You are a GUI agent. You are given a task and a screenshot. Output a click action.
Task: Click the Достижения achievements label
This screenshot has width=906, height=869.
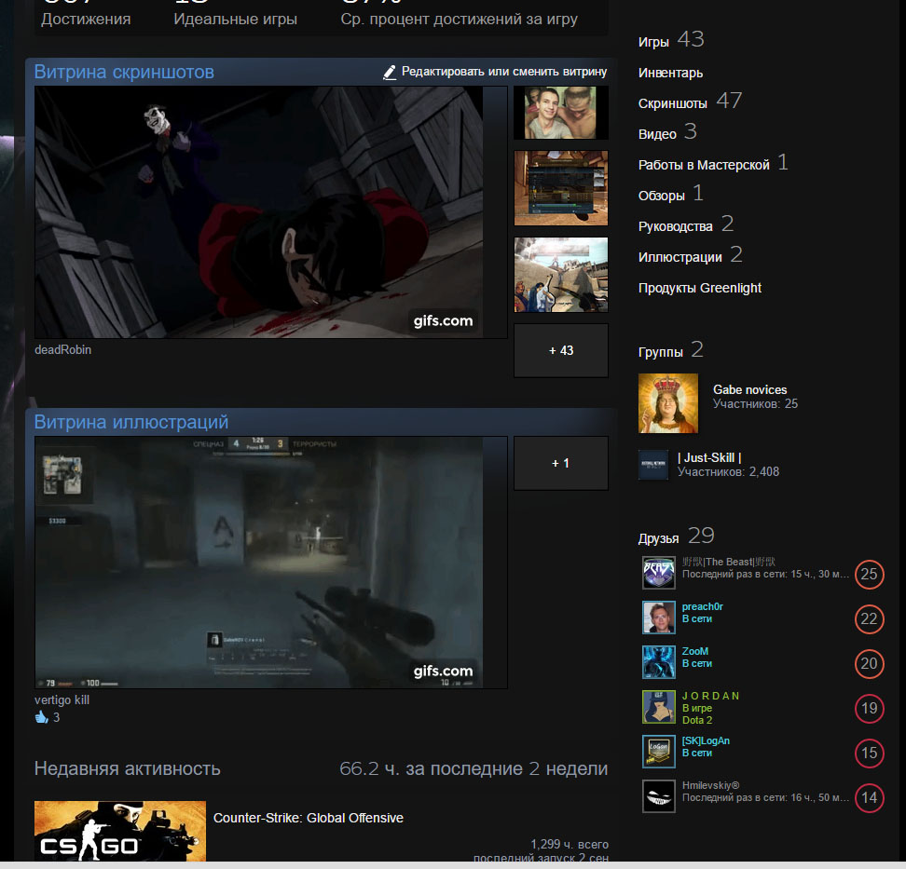tap(86, 19)
